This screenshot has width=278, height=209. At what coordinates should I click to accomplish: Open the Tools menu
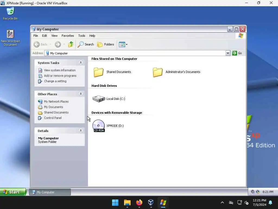pyautogui.click(x=82, y=36)
